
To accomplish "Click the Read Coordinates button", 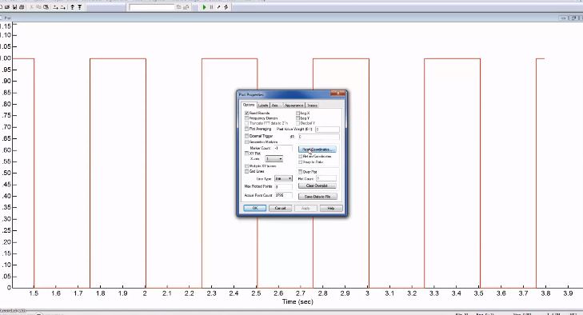I will coord(317,150).
